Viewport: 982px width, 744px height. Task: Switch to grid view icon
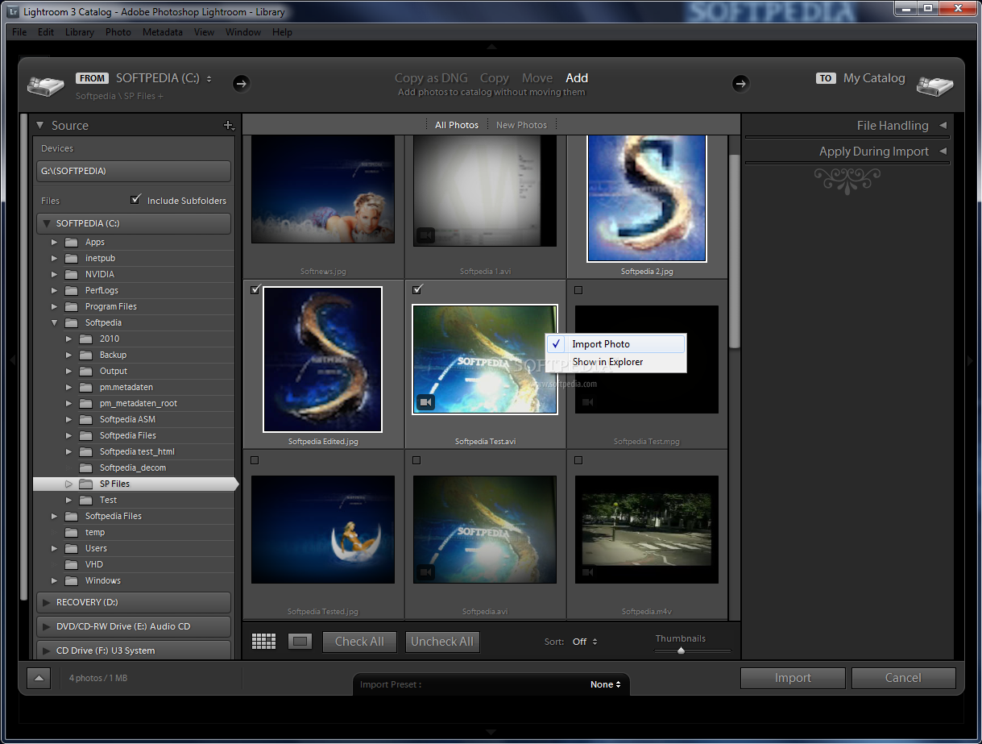pyautogui.click(x=263, y=642)
